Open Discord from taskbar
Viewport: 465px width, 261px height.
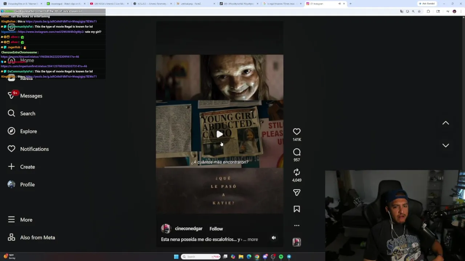(265, 257)
